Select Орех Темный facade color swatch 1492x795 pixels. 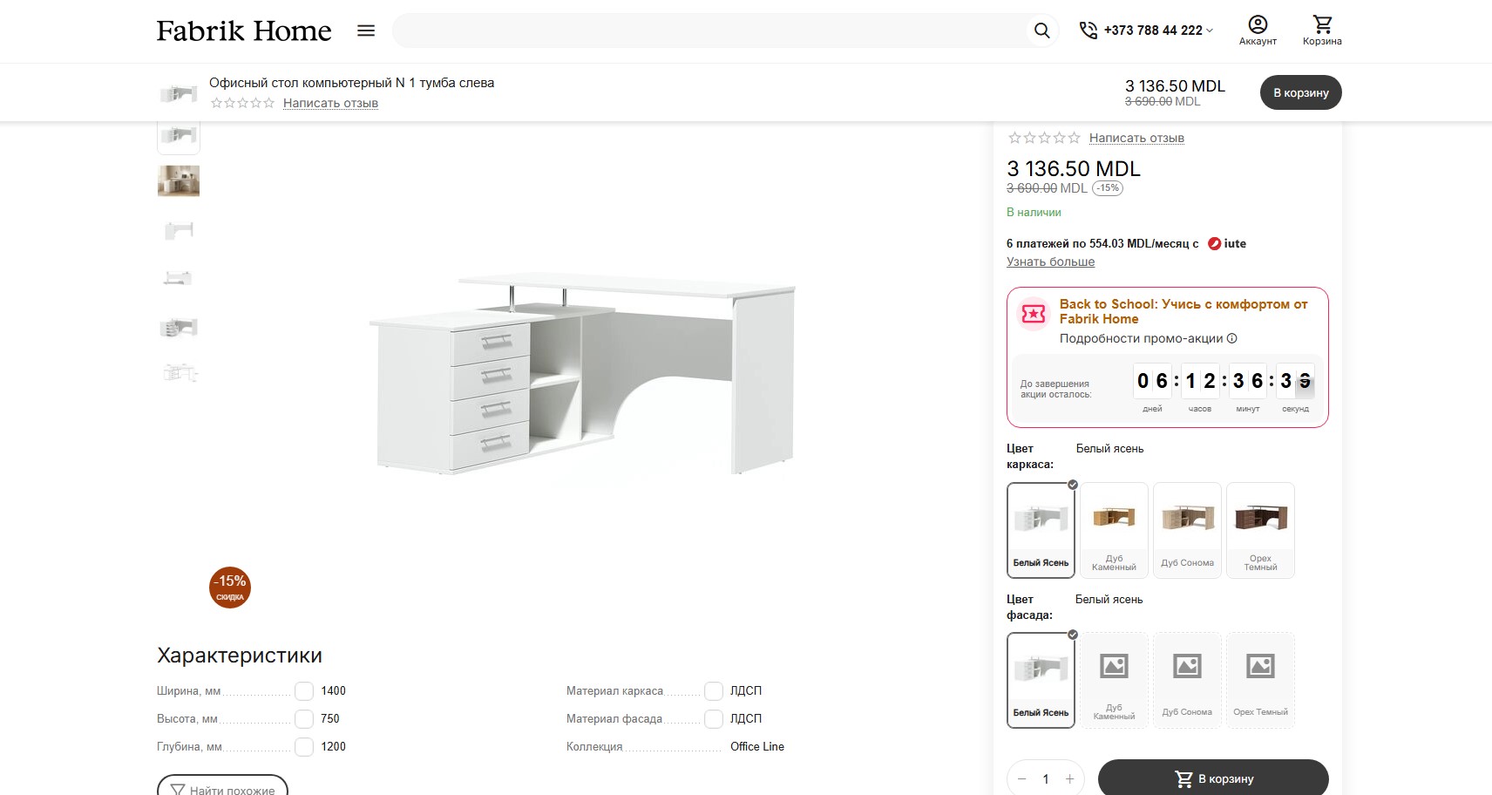(1260, 680)
